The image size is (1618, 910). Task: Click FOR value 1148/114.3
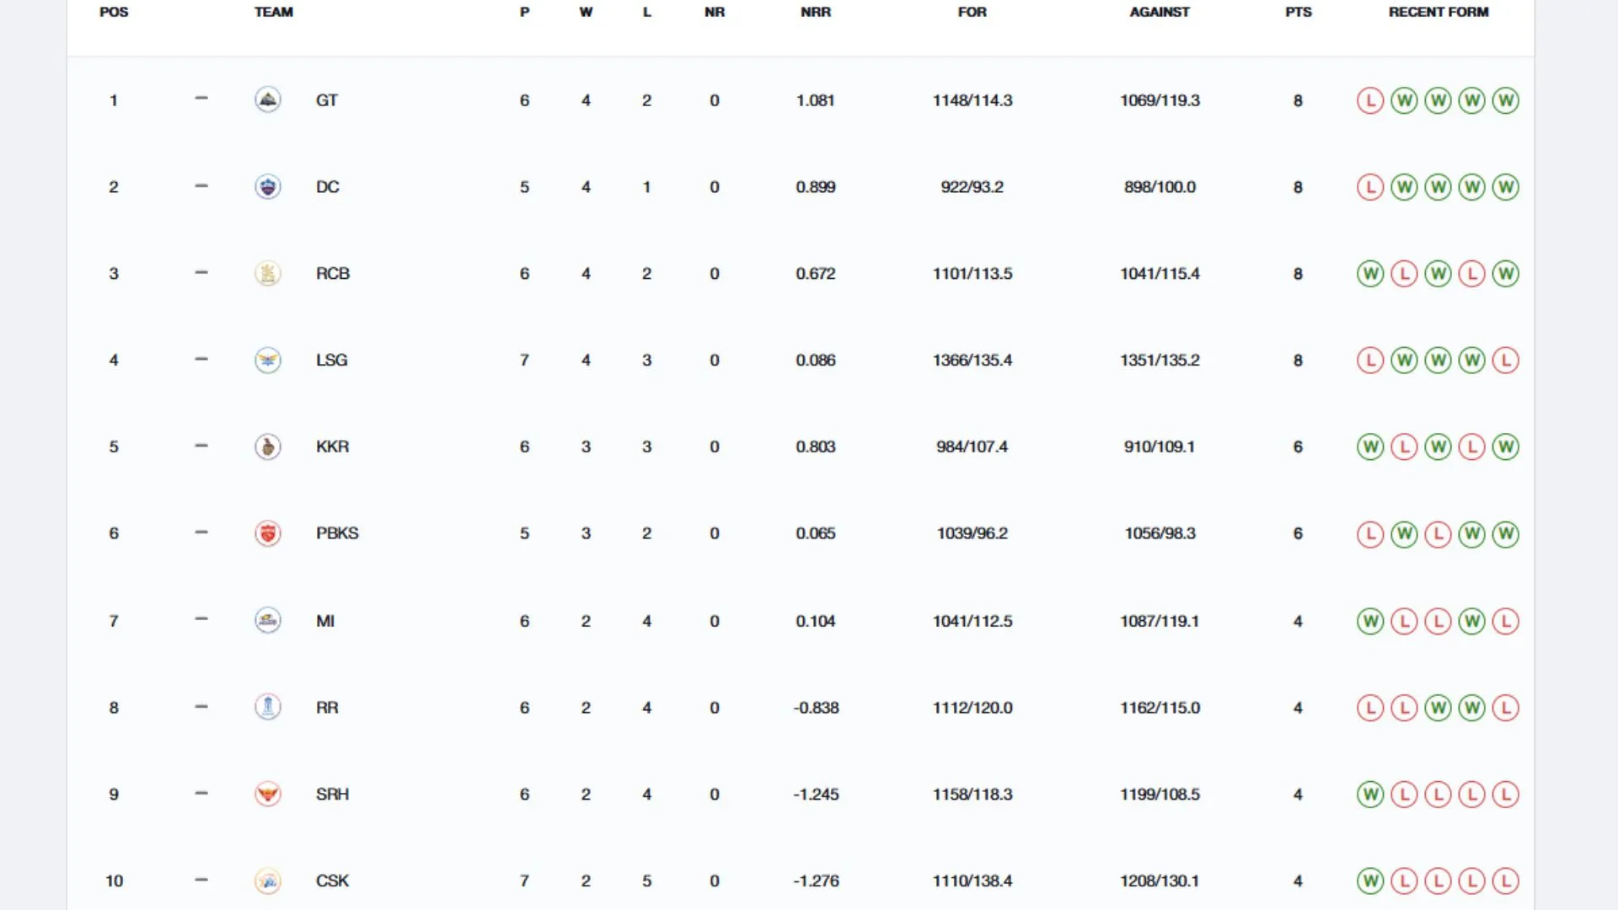point(972,100)
